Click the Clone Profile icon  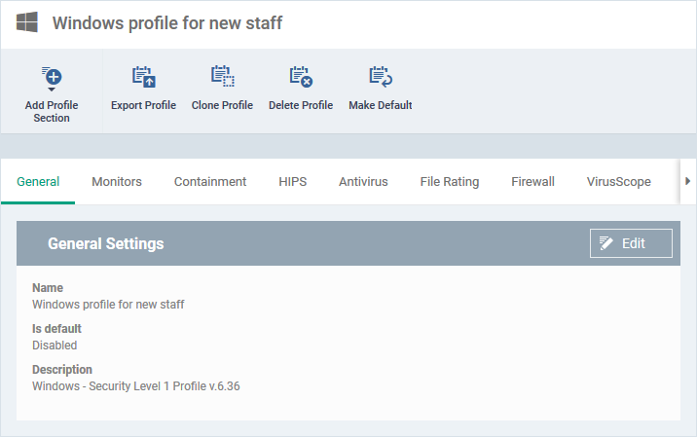point(222,77)
